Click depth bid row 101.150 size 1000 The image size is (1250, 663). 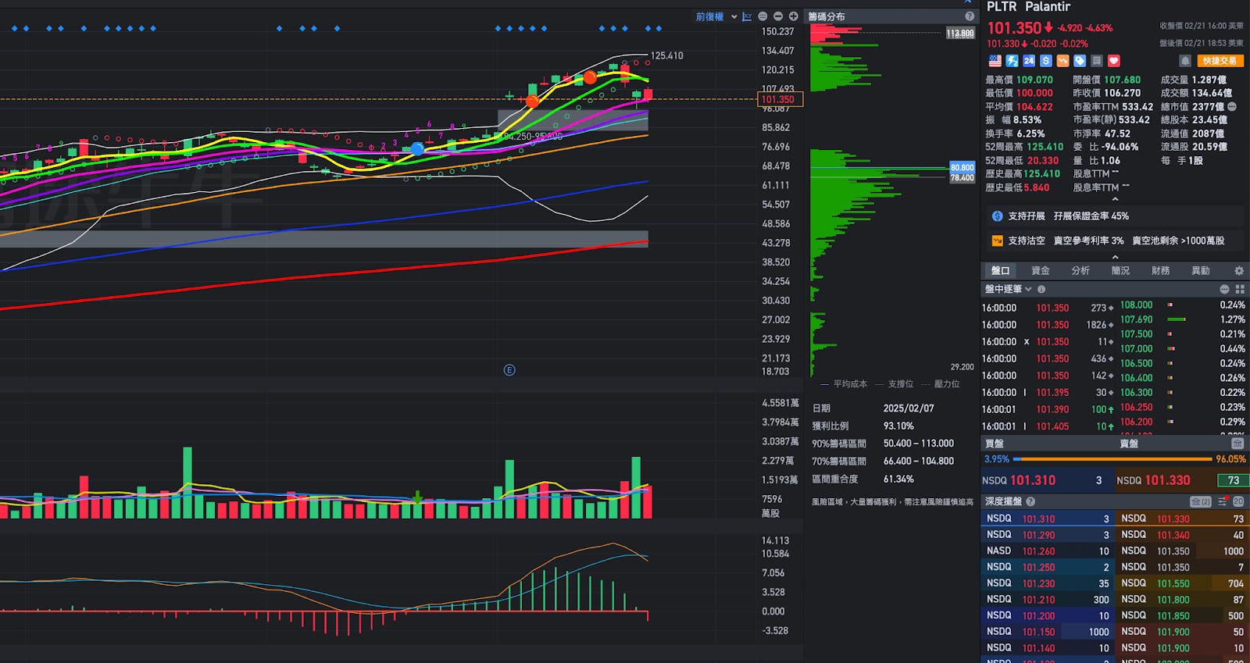1048,632
